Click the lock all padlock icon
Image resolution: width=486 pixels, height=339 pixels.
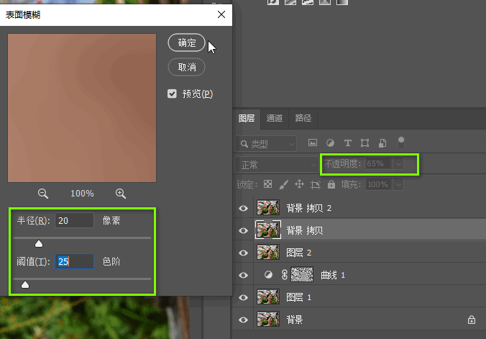[331, 184]
